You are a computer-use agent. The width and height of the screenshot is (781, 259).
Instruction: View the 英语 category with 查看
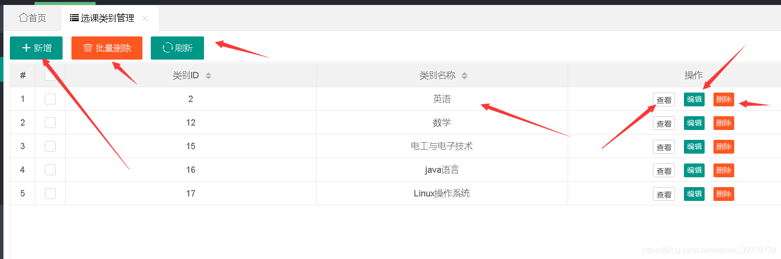664,99
